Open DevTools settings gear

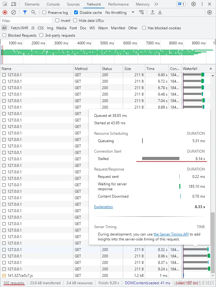(194, 4)
